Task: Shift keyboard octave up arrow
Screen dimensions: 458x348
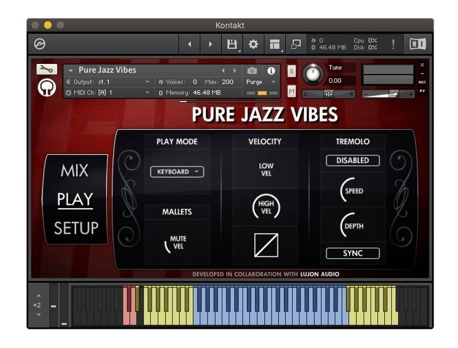Action: pyautogui.click(x=39, y=296)
